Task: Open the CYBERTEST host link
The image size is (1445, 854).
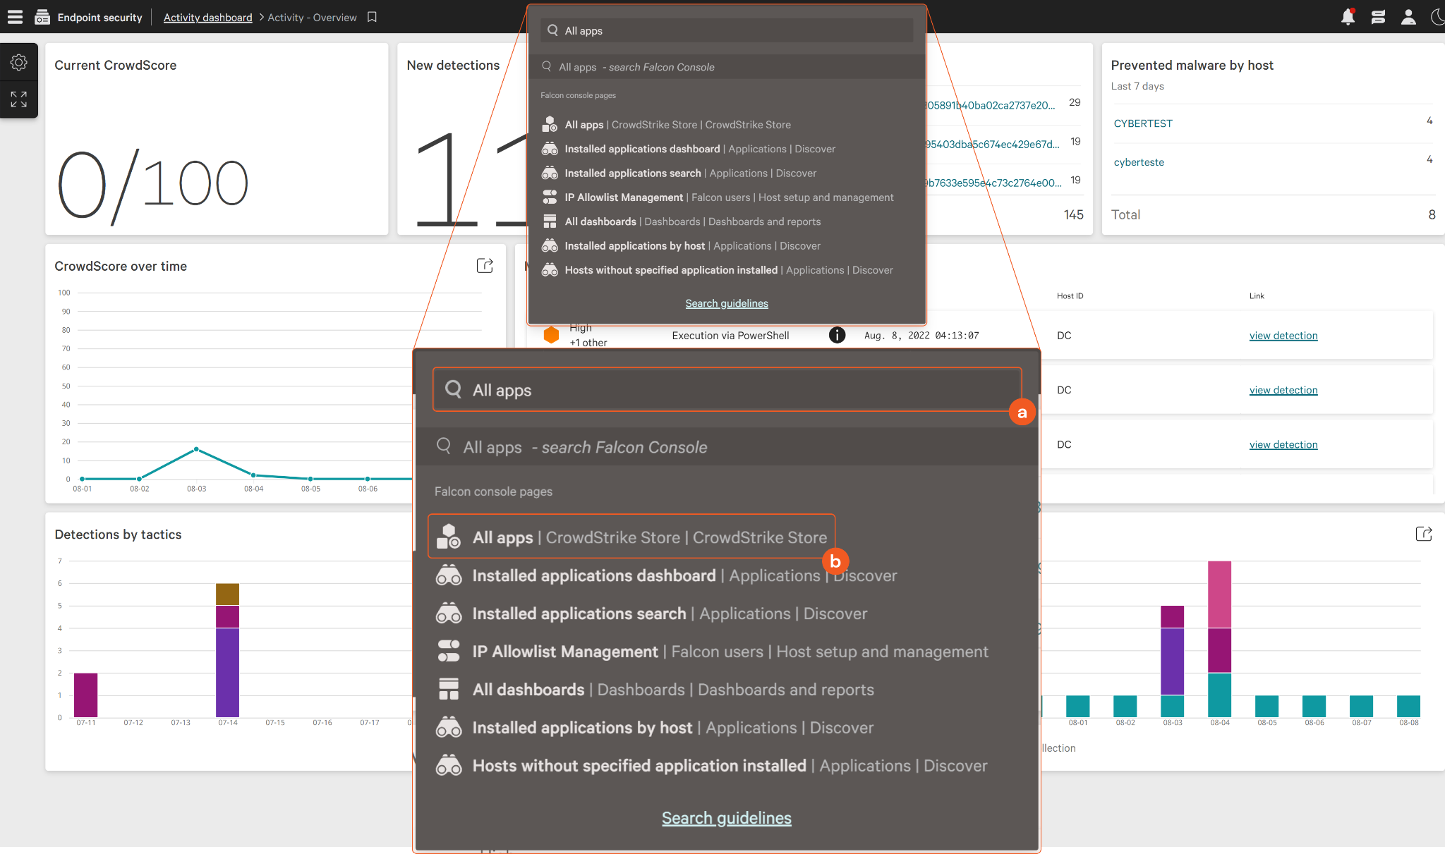Action: click(x=1143, y=123)
